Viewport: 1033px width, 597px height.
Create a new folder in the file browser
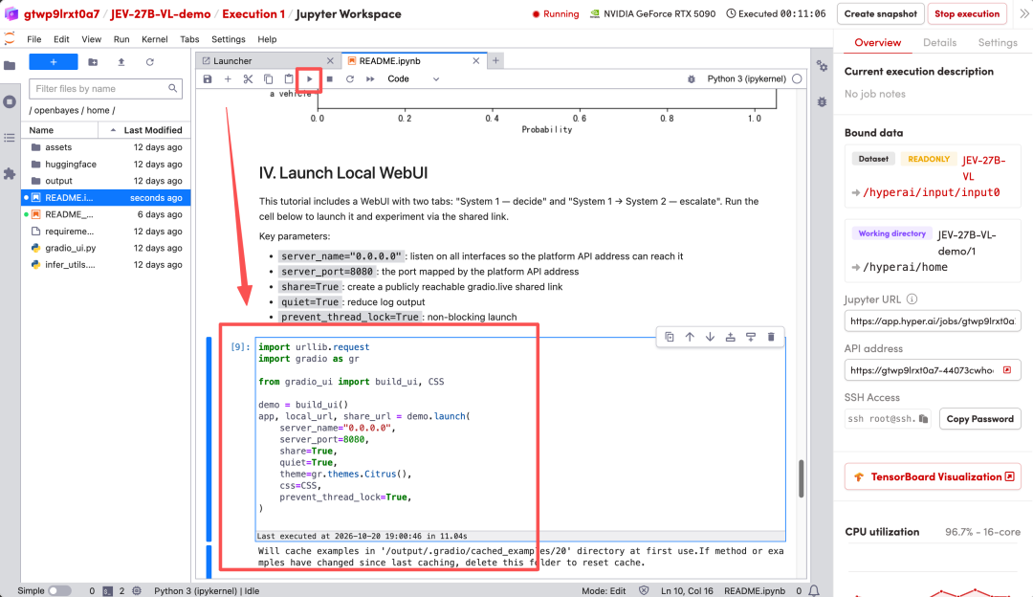(93, 62)
